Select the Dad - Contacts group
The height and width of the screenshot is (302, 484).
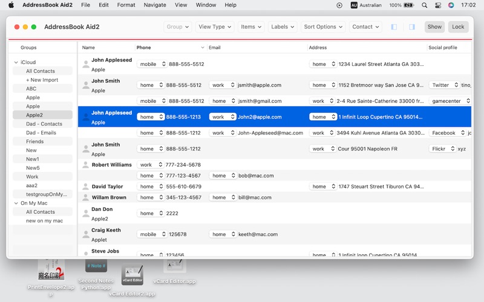point(42,124)
